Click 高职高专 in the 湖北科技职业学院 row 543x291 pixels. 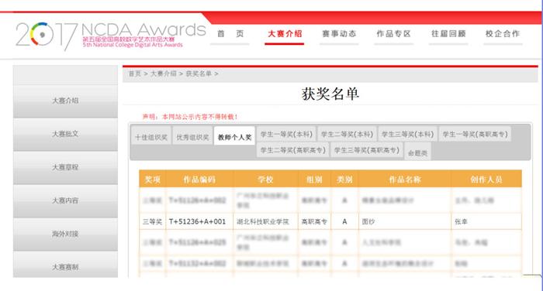[x=314, y=221]
